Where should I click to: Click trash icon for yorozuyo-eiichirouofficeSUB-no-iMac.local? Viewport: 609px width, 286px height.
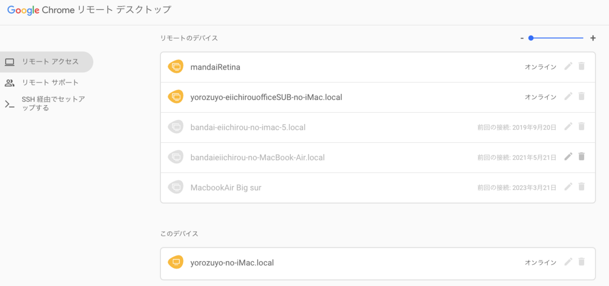coord(582,97)
